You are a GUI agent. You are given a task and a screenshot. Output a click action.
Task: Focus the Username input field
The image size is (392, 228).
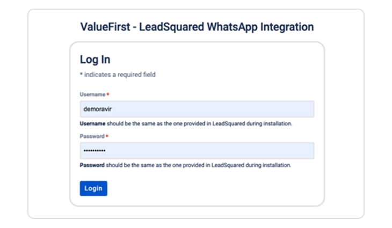click(x=197, y=109)
